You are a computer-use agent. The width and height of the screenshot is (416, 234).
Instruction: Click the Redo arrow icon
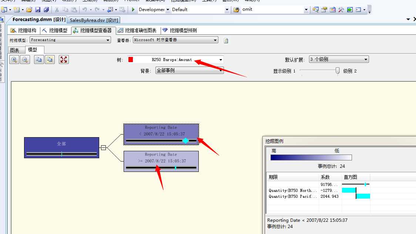(97, 10)
